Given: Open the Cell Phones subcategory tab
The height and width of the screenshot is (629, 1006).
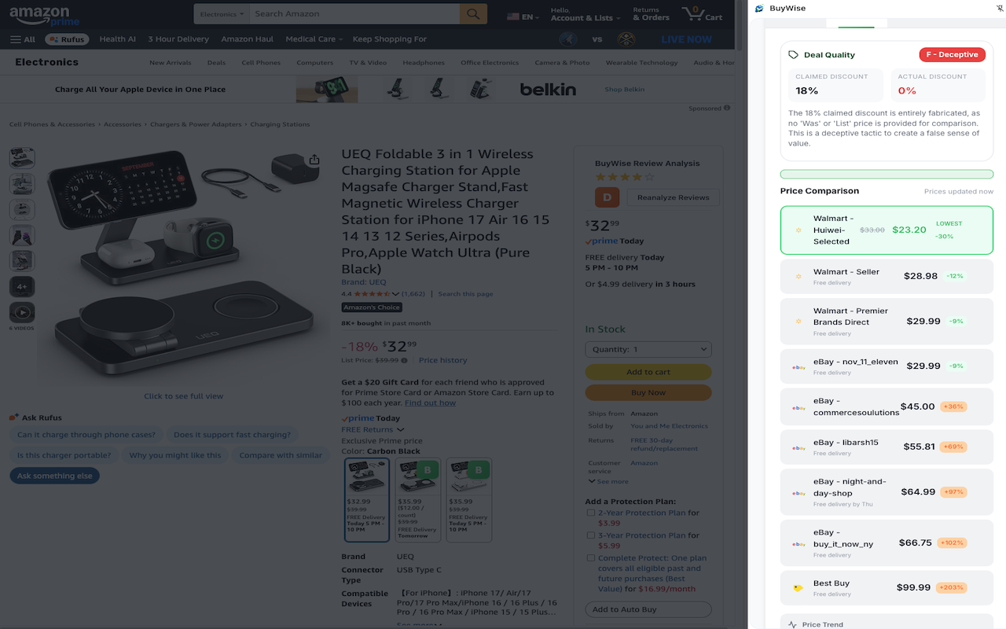Looking at the screenshot, I should point(261,63).
